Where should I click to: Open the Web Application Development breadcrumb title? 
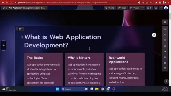coord(27,8)
